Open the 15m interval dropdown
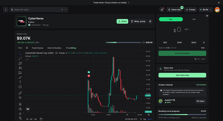 click(20, 48)
